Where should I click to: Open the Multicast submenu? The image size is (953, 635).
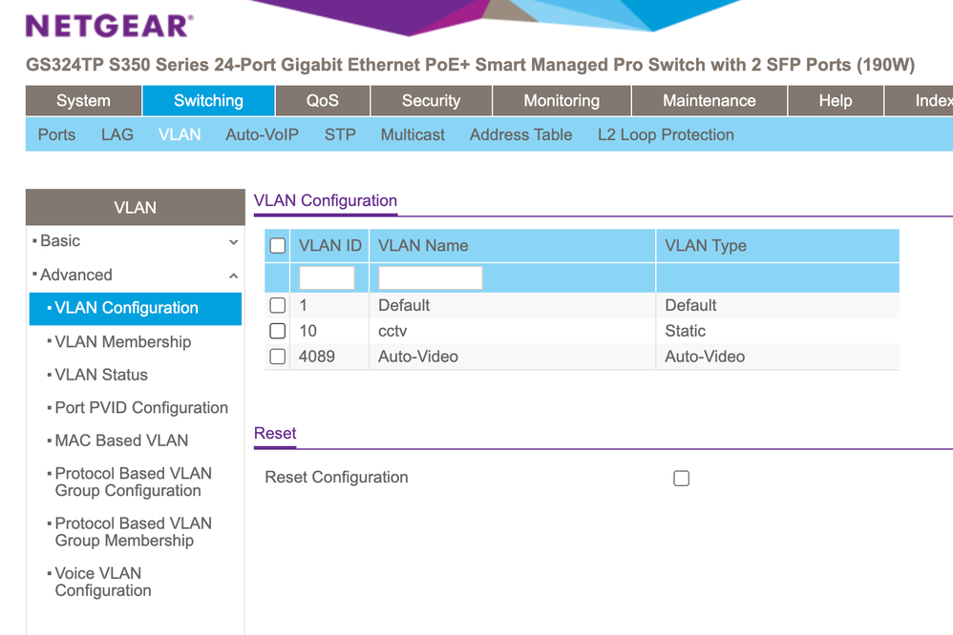click(x=412, y=134)
